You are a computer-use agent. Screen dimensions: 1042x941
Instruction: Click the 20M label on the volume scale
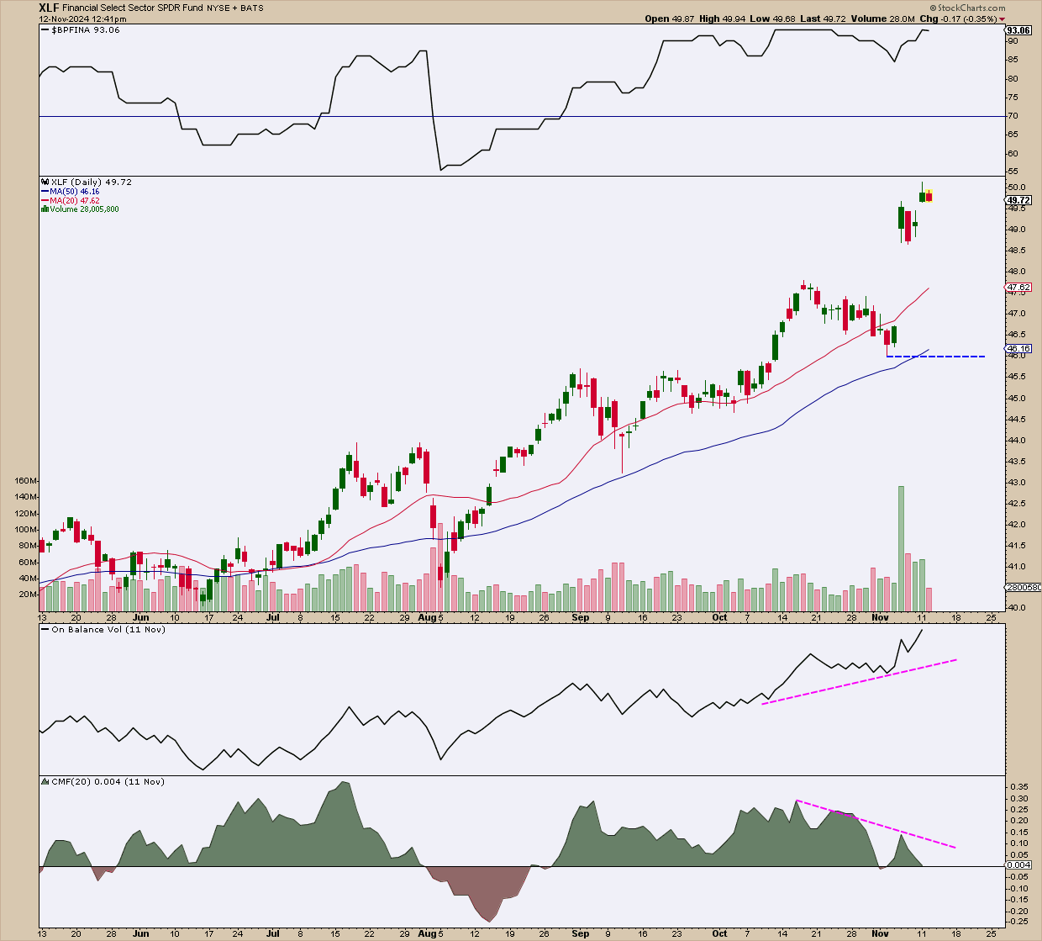(x=29, y=595)
